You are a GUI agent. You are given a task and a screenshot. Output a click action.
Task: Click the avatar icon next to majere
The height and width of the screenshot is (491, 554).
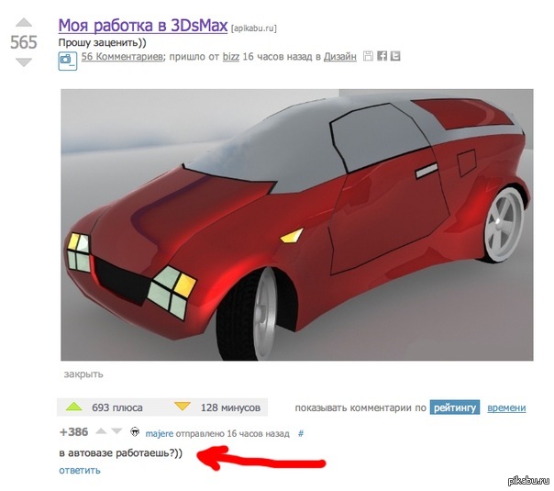click(x=135, y=432)
